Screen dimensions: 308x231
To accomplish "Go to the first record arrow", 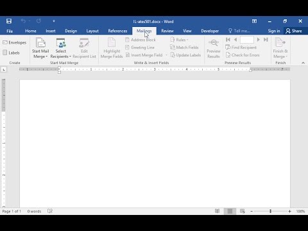I will 228,40.
